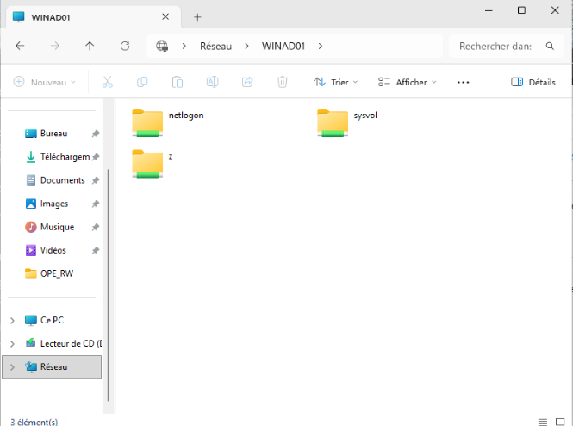The image size is (573, 426).
Task: Select Réseau in the navigation pane
Action: 52,366
